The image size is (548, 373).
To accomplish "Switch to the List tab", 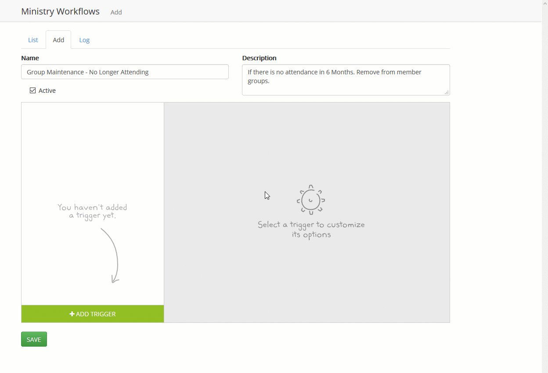I will coord(33,40).
